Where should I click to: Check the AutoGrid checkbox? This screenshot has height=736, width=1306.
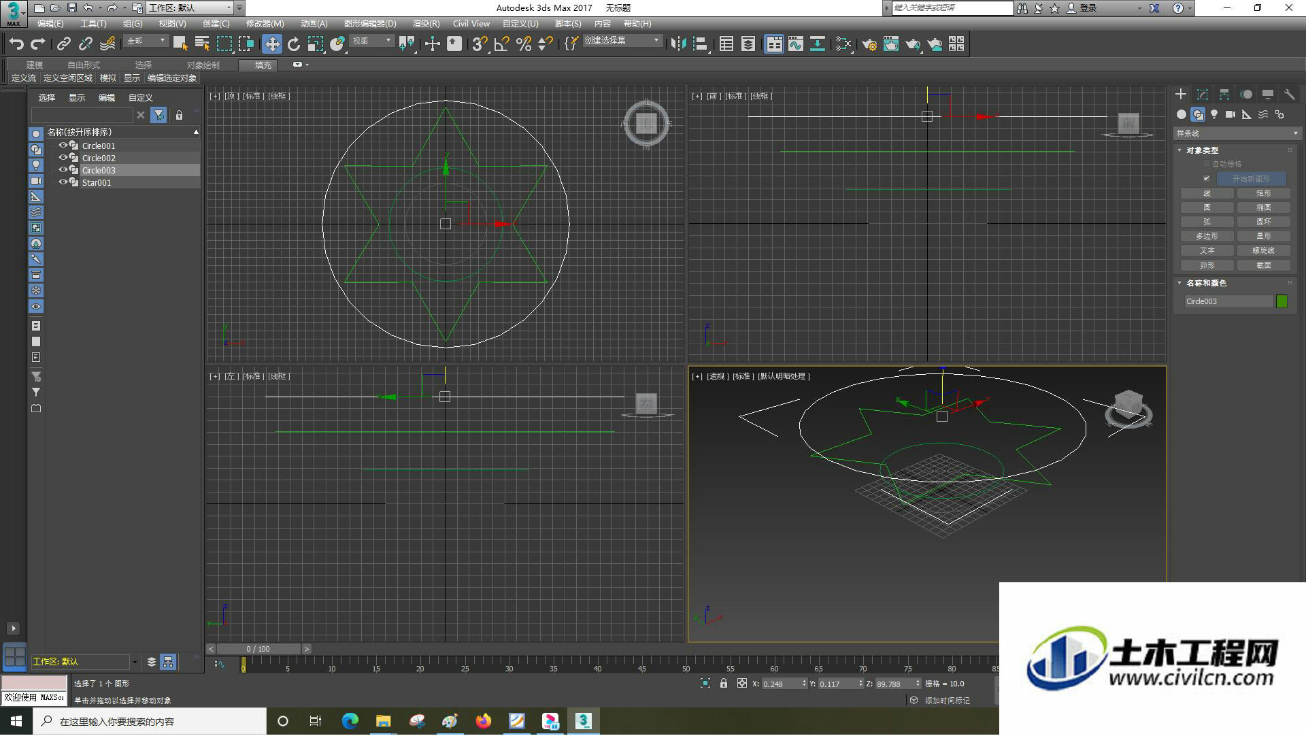pos(1207,164)
